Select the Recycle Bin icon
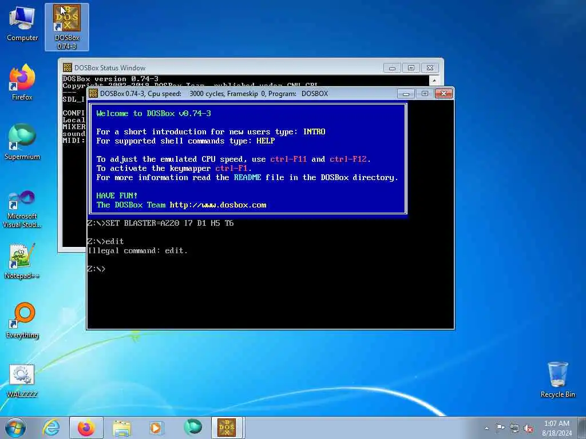Image resolution: width=586 pixels, height=439 pixels. (x=557, y=380)
